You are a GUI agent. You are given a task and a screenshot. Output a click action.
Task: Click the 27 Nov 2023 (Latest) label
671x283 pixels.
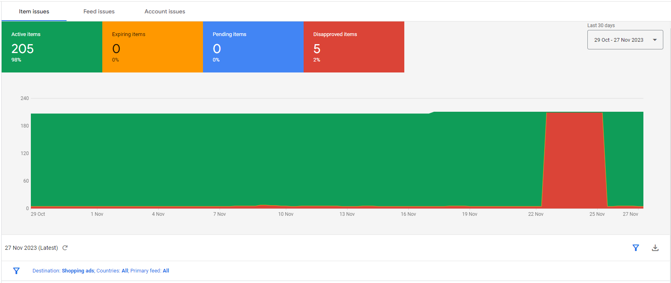[x=31, y=248]
